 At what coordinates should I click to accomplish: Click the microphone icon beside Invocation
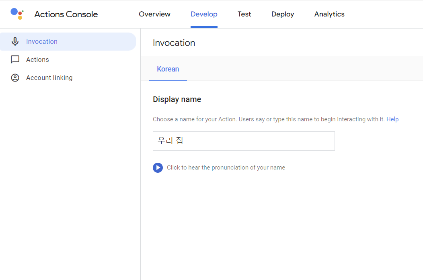point(15,41)
